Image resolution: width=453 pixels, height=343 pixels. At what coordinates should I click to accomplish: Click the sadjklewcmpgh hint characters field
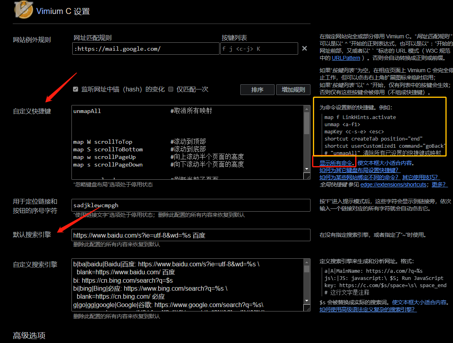[x=191, y=205]
